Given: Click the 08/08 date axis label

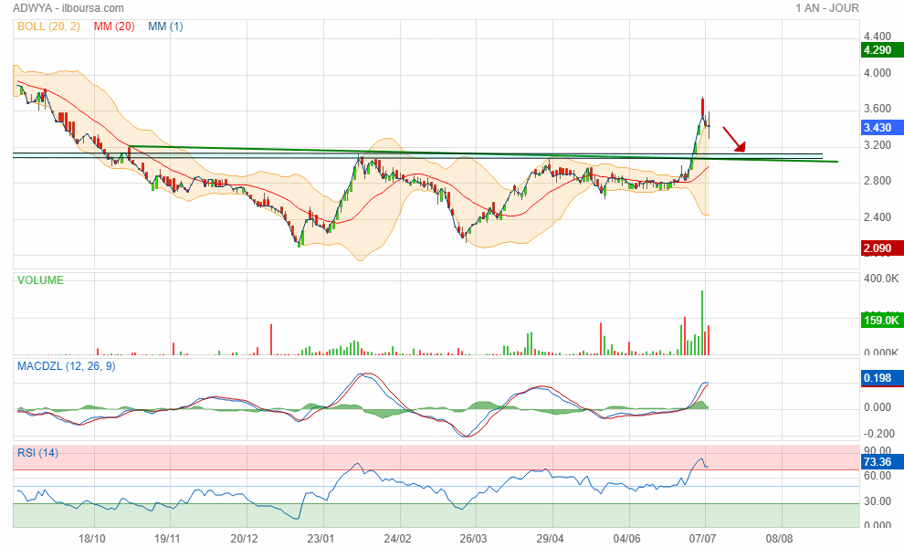Looking at the screenshot, I should pos(779,539).
